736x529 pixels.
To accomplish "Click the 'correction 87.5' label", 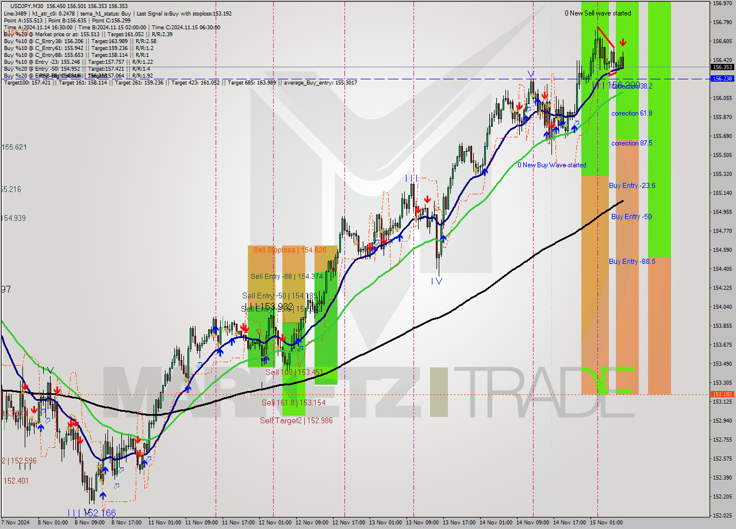I will coord(631,143).
